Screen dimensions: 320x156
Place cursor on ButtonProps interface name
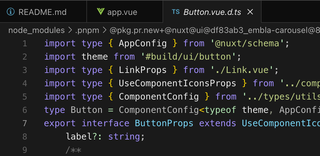click(x=164, y=123)
